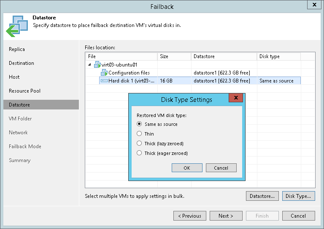Click Configuration files datastore1 cell

point(224,73)
